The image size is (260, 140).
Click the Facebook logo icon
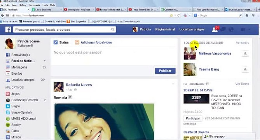[8, 30]
